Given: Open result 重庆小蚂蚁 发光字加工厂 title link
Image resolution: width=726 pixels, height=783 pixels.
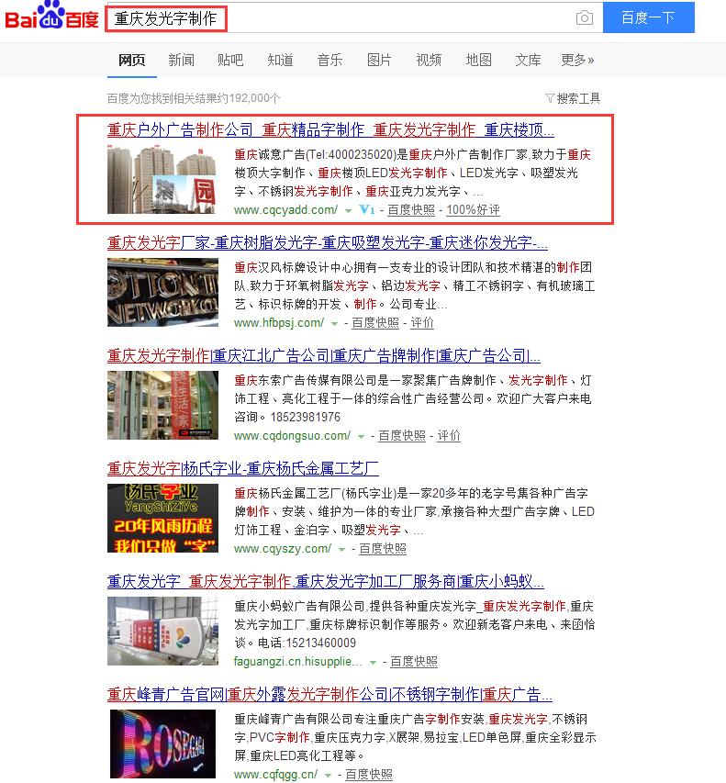Looking at the screenshot, I should 326,582.
